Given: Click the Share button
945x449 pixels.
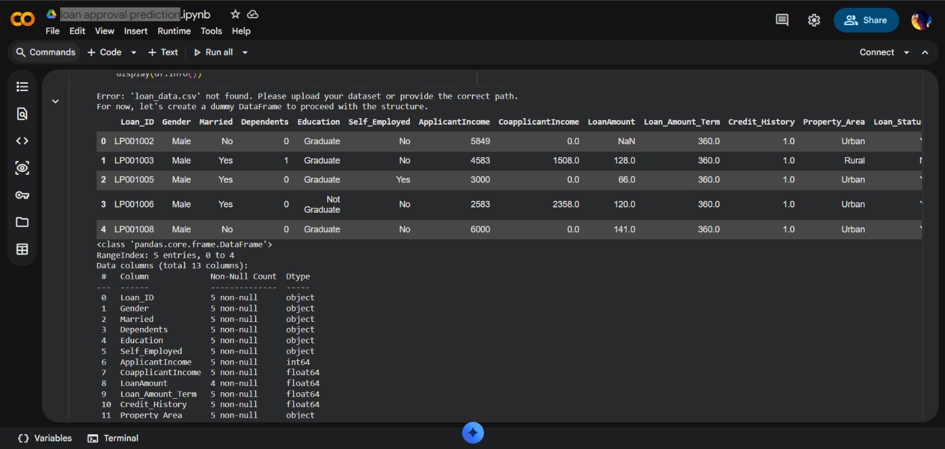Looking at the screenshot, I should coord(866,20).
